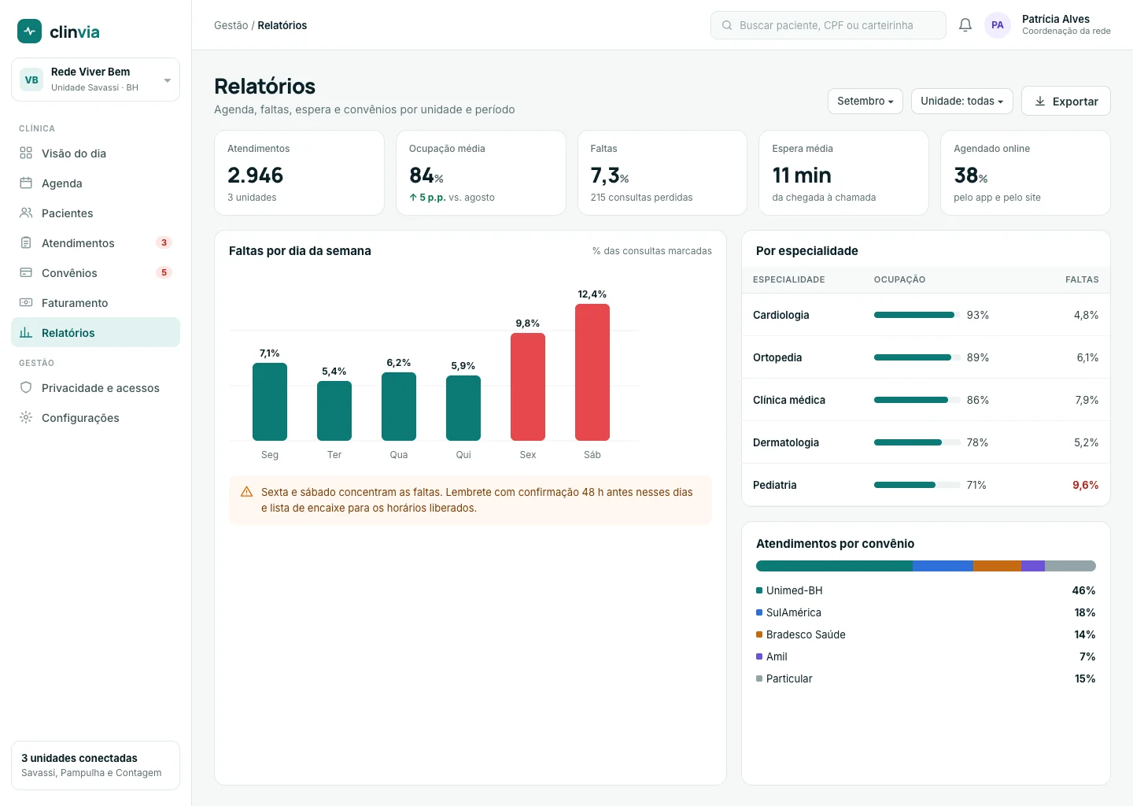
Task: Click the VB network badge
Action: [31, 79]
